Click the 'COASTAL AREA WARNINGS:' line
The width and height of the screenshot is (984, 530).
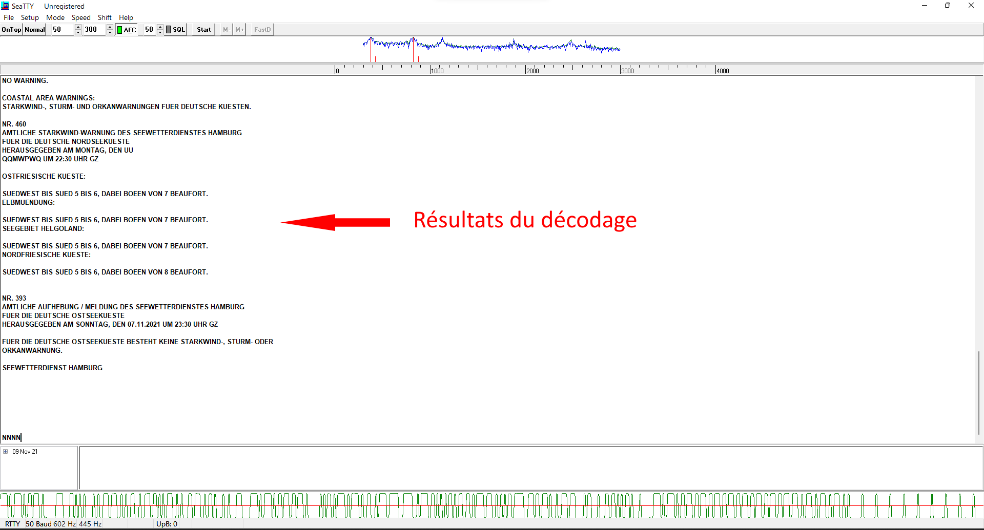(48, 98)
